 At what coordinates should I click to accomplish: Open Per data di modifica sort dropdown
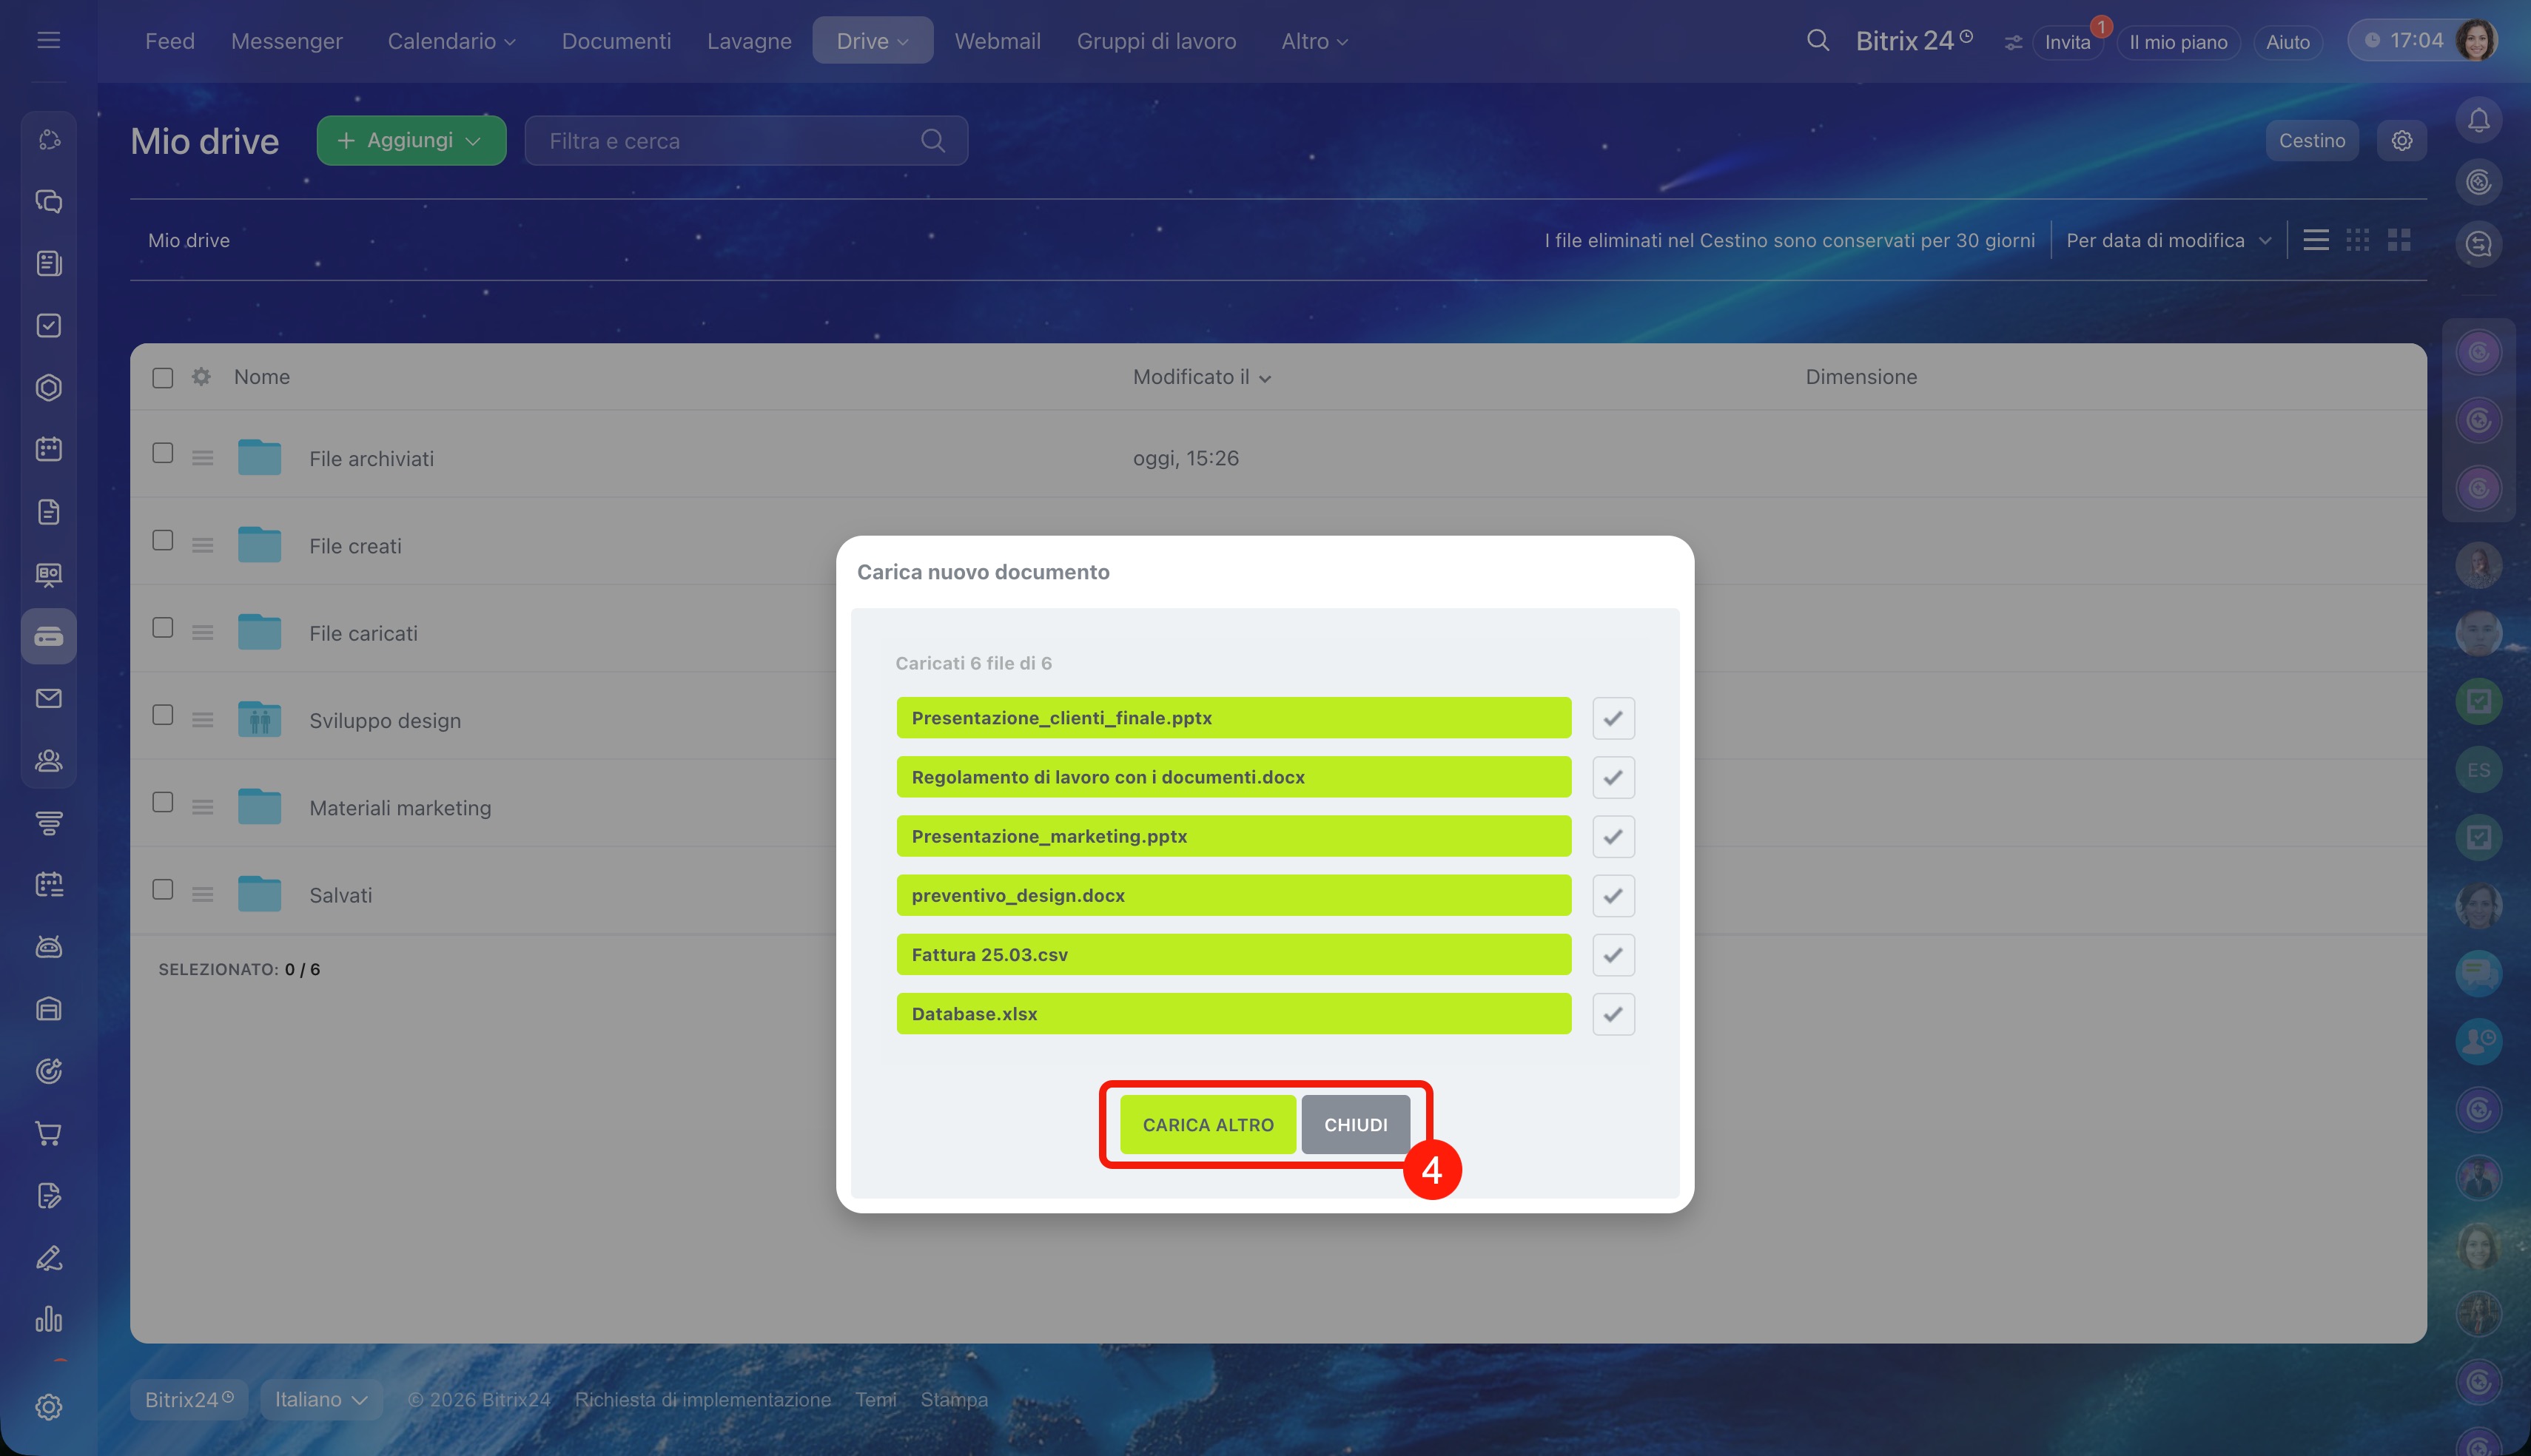[x=2168, y=240]
